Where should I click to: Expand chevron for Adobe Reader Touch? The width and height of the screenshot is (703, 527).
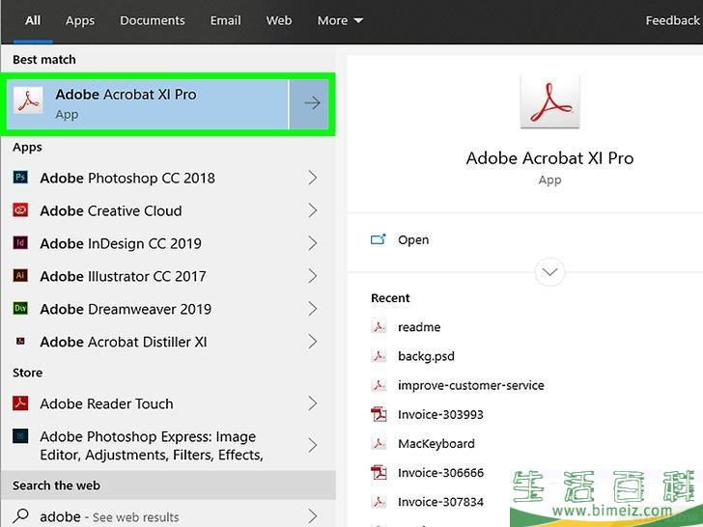click(313, 403)
